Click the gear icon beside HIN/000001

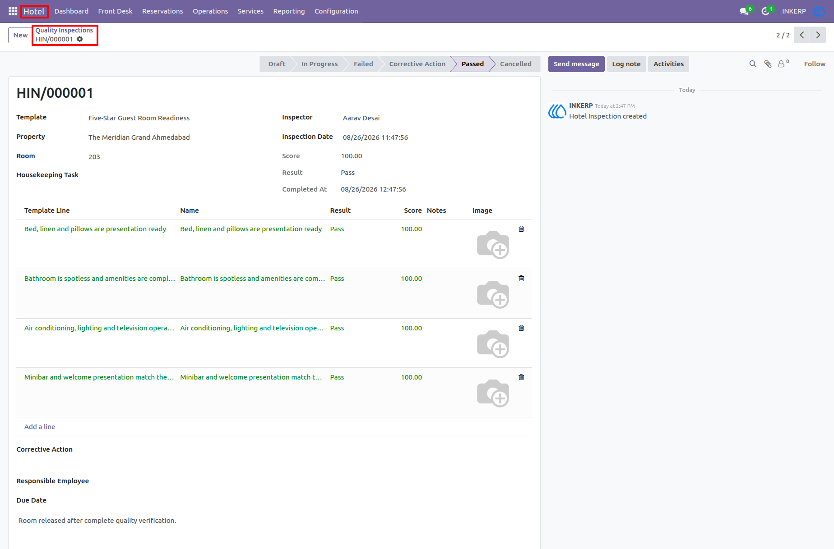tap(80, 39)
